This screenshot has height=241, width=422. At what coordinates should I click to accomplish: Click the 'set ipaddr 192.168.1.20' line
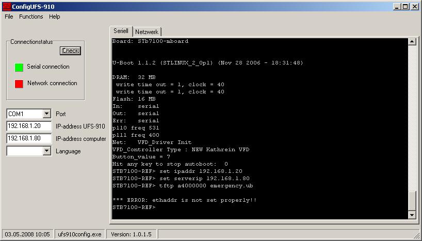click(x=177, y=171)
